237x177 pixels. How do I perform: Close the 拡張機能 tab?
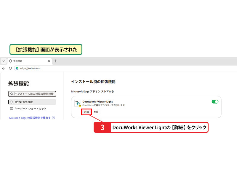[49, 61]
